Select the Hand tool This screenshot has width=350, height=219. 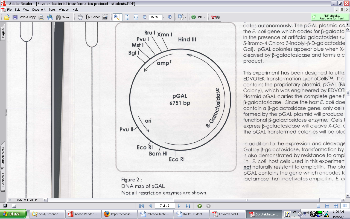click(80, 17)
